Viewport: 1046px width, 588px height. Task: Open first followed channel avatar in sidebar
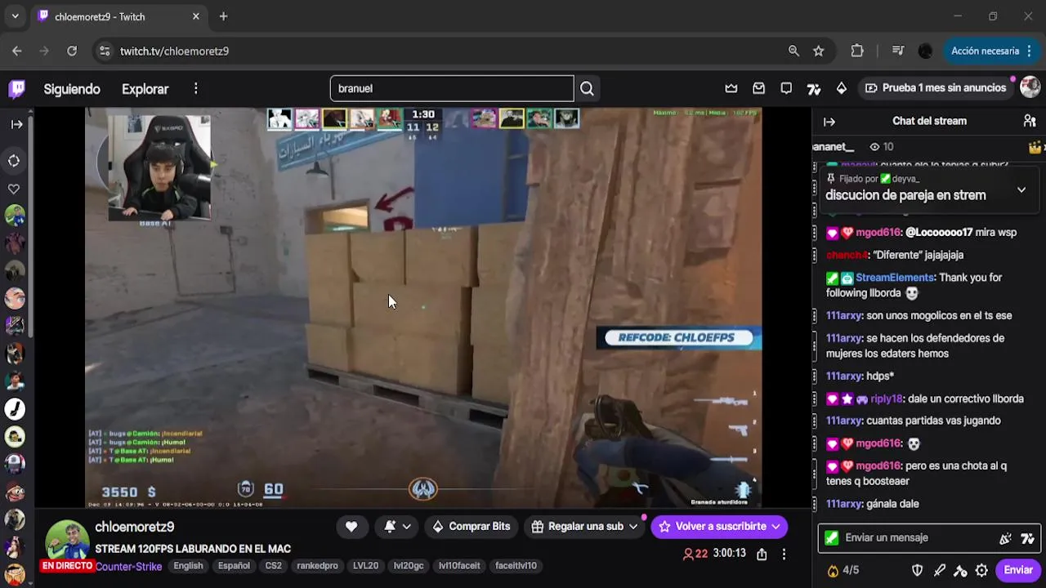15,216
